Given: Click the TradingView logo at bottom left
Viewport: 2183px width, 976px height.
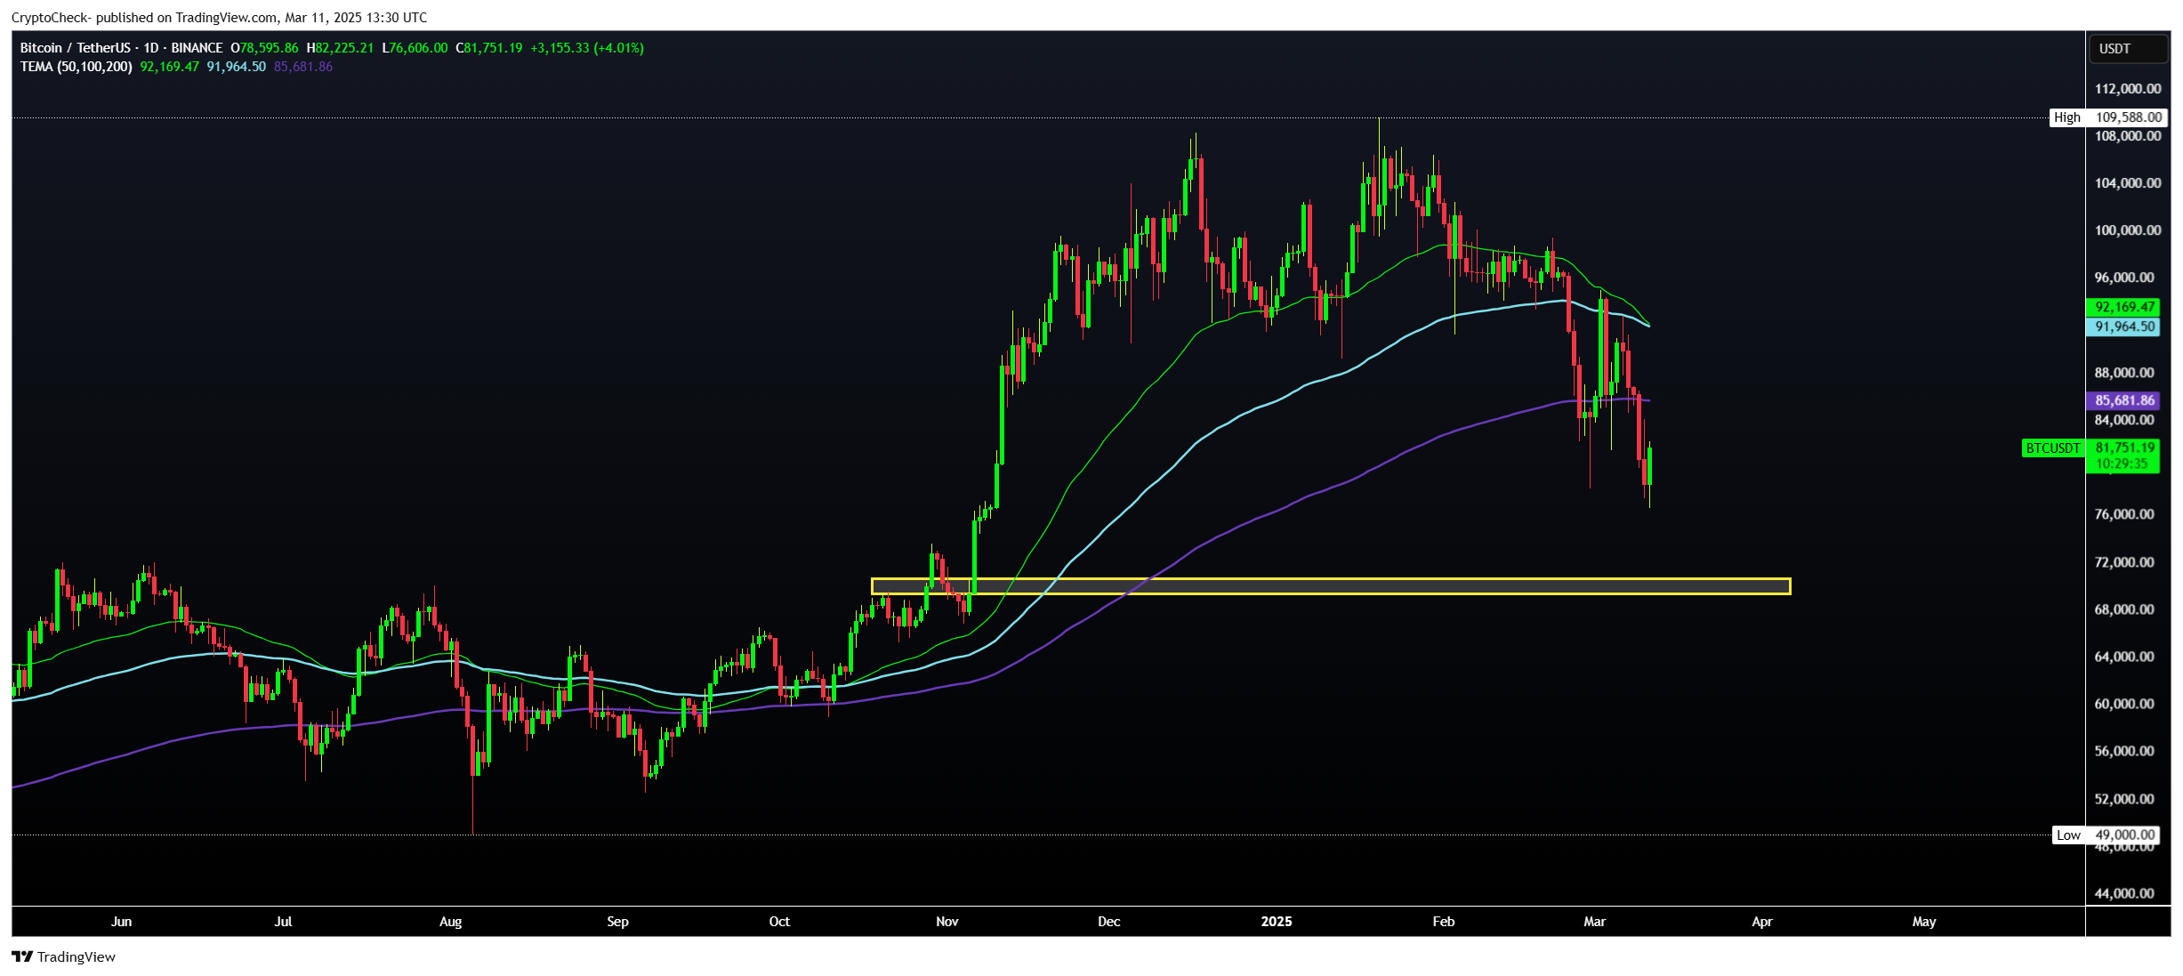Looking at the screenshot, I should coord(63,956).
